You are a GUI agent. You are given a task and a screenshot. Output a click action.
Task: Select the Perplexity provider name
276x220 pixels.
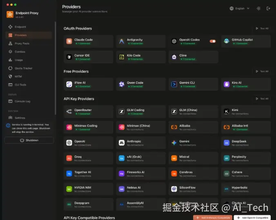[x=239, y=157]
